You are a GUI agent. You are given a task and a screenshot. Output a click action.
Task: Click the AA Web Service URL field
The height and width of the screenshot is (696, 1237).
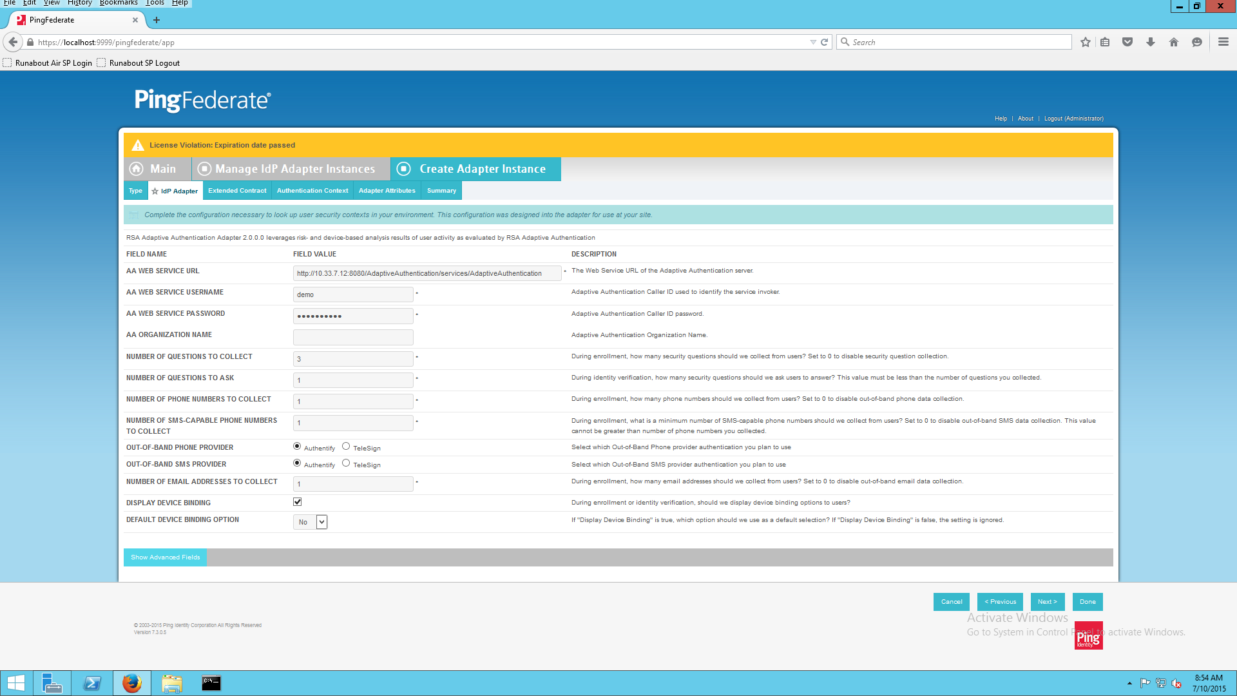427,273
